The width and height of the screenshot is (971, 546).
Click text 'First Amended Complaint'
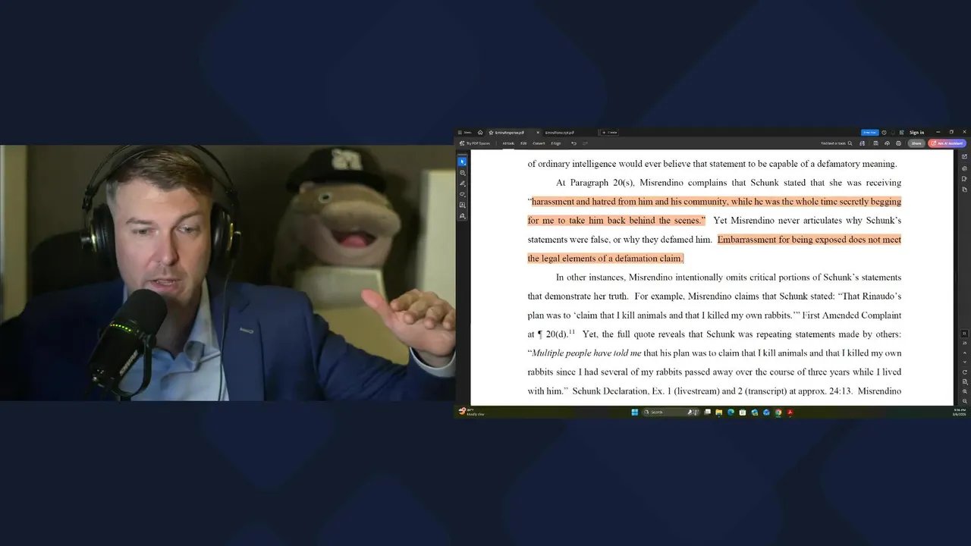pos(852,315)
